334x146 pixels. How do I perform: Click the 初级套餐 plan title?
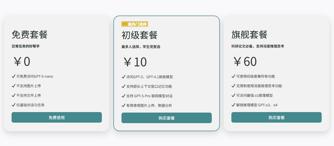pyautogui.click(x=140, y=35)
